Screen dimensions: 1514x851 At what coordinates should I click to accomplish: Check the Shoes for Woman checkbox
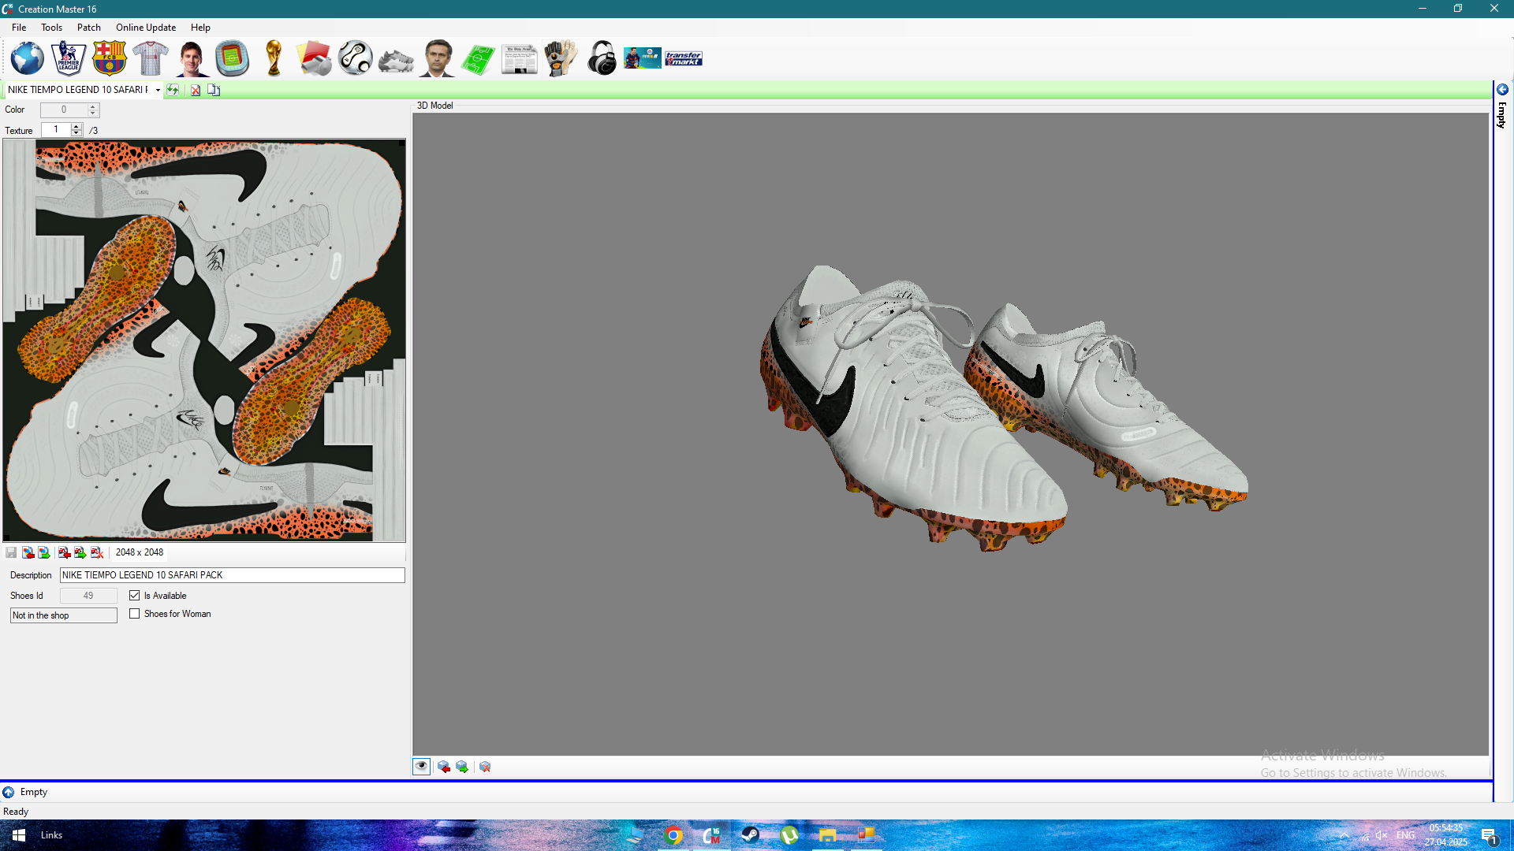pyautogui.click(x=135, y=614)
